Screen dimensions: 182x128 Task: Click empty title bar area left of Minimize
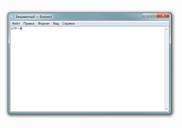point(107,17)
